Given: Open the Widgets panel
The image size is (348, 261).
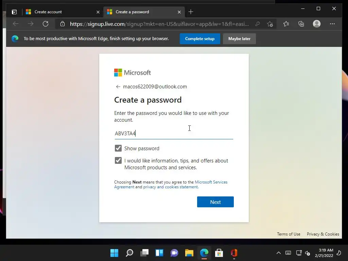Looking at the screenshot, I should point(159,253).
